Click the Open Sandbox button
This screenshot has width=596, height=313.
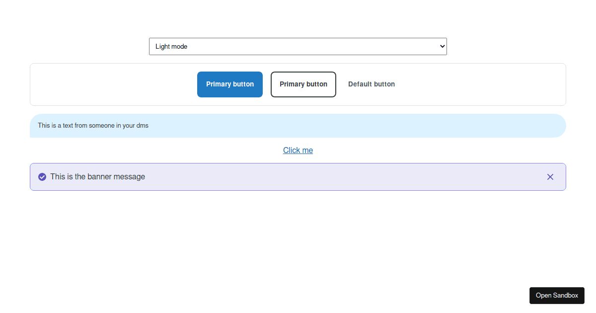[557, 296]
